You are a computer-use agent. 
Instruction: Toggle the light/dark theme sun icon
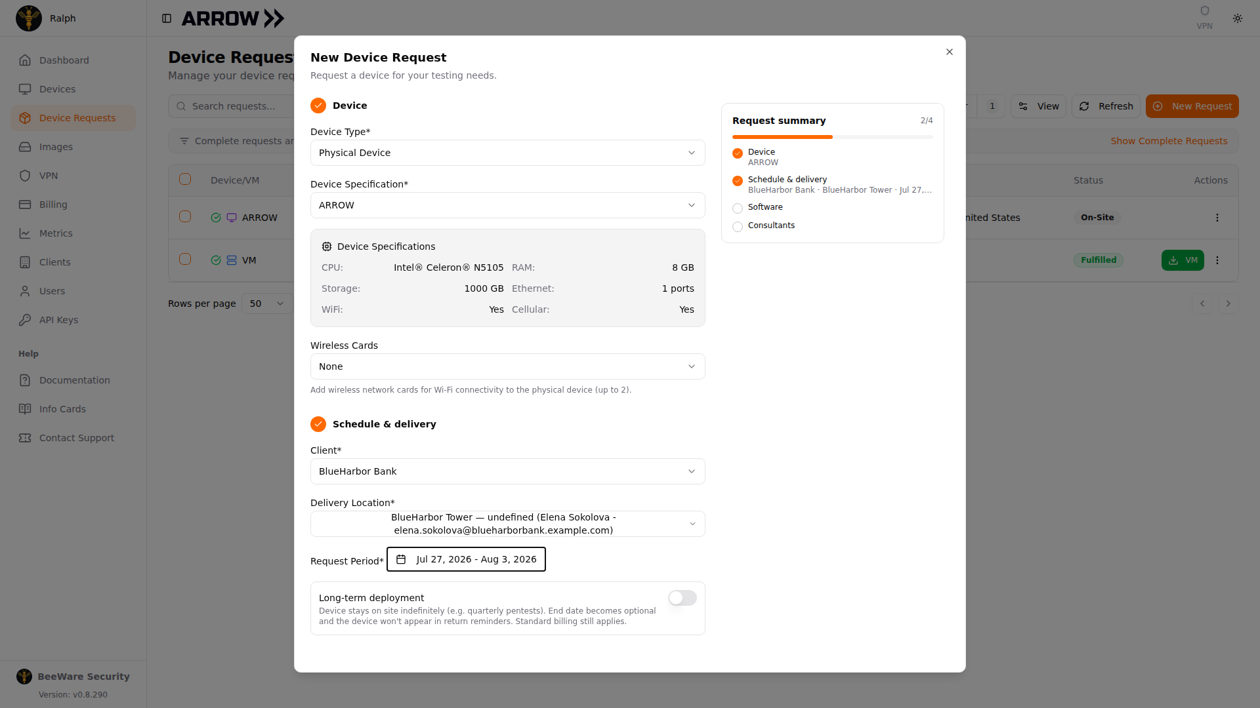(x=1238, y=18)
